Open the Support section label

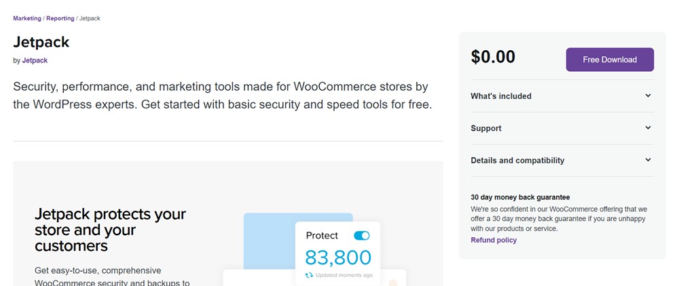click(486, 128)
